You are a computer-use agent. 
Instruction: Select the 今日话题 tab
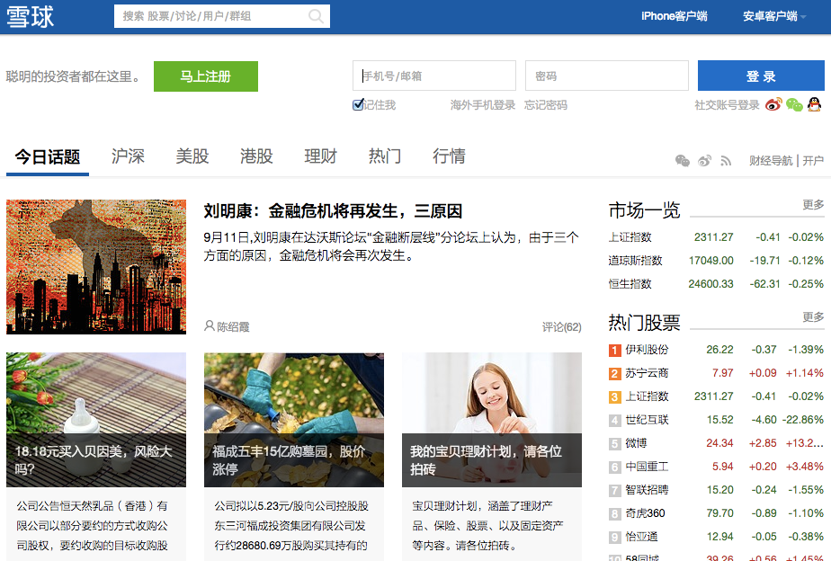tap(48, 156)
